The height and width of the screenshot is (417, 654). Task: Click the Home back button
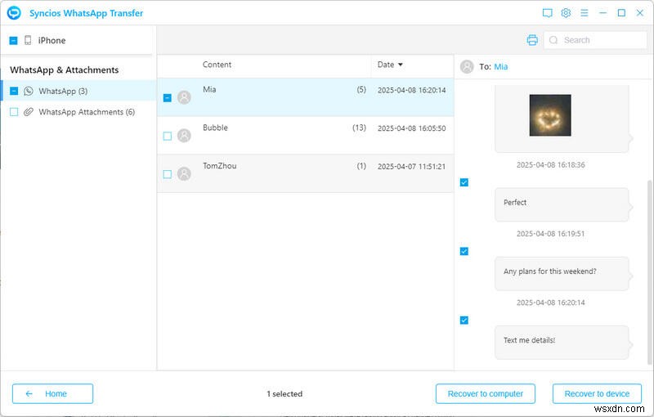(x=52, y=393)
